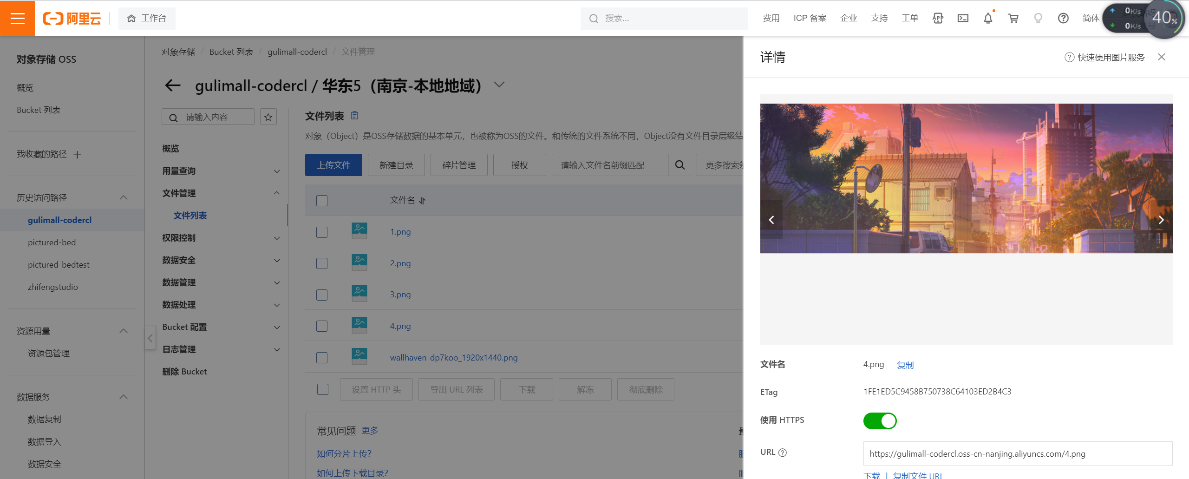Select pictured-bed history path
This screenshot has width=1189, height=479.
(x=52, y=243)
